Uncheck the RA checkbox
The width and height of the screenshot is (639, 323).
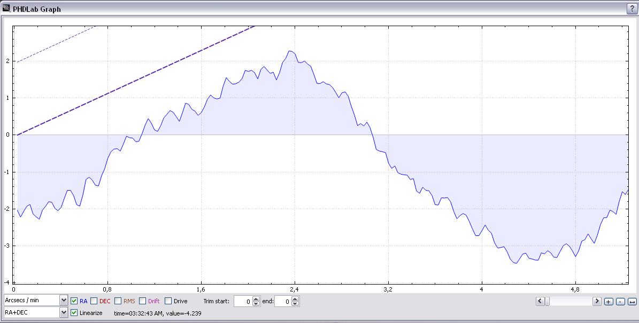[74, 301]
